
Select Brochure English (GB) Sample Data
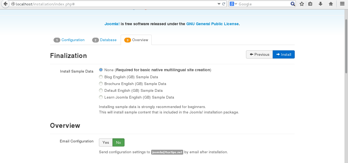tap(101, 84)
